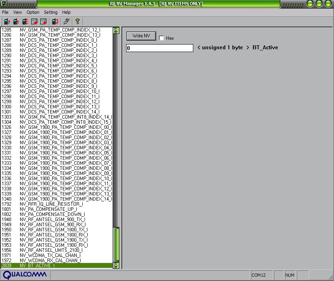Select item 2839 NV_BT_ACTIVE_I

coord(57,266)
